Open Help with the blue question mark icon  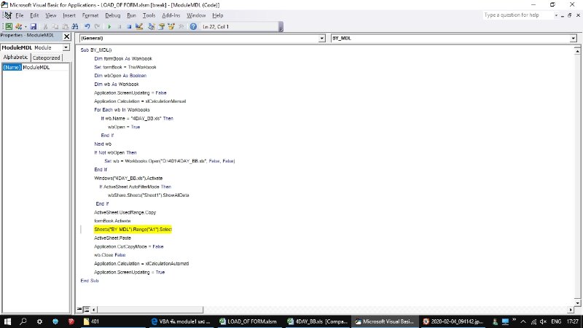pyautogui.click(x=193, y=26)
